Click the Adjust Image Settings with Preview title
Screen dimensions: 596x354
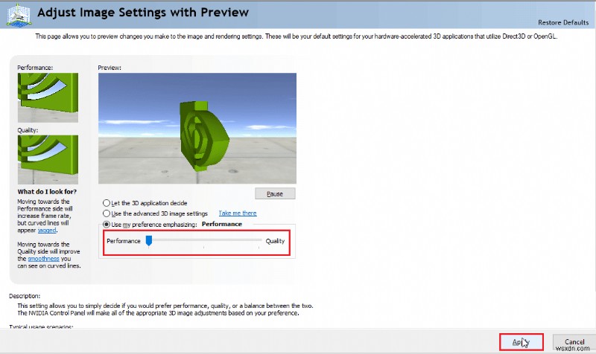pyautogui.click(x=143, y=12)
